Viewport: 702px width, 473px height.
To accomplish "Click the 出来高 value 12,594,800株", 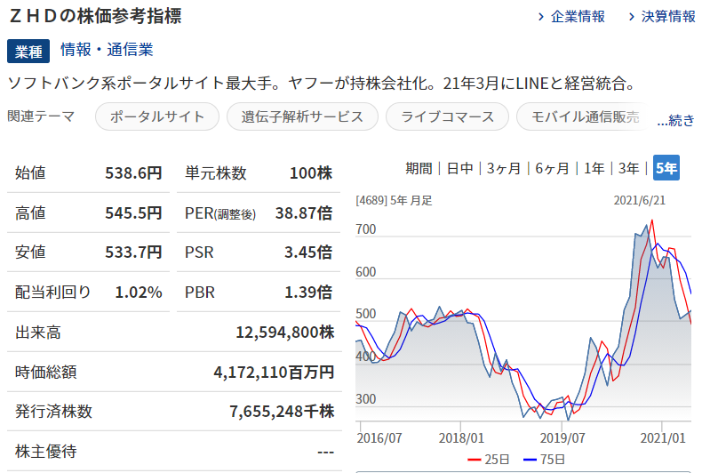I will point(284,332).
